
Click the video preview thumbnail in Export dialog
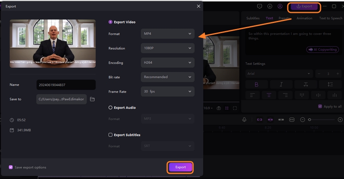(x=53, y=44)
